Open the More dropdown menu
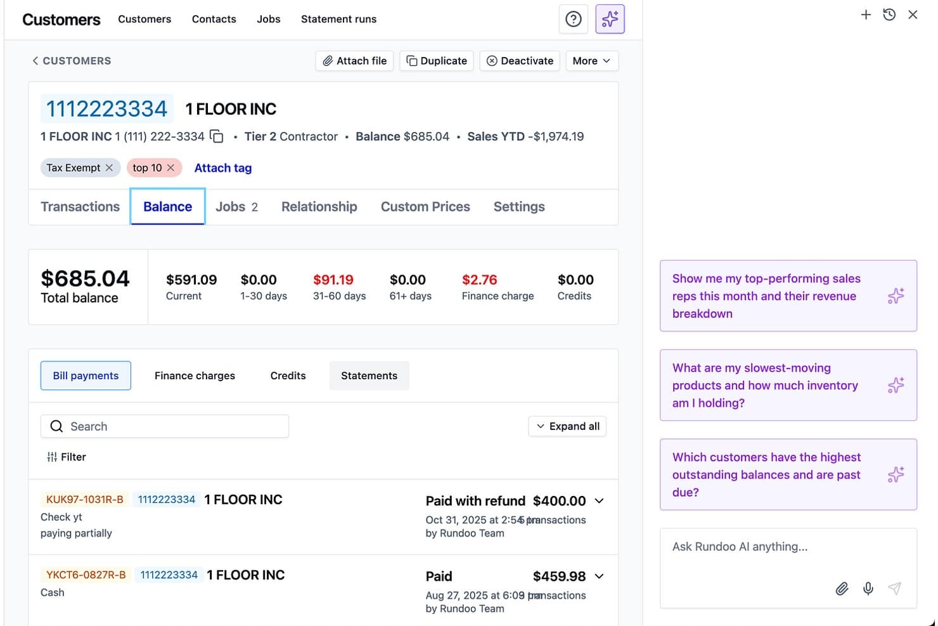Viewport: 938px width, 626px height. pos(591,61)
